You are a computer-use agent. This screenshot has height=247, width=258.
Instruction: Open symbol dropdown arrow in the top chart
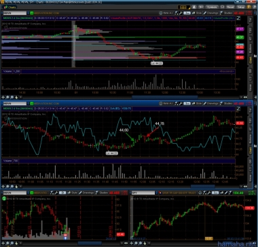[28, 13]
